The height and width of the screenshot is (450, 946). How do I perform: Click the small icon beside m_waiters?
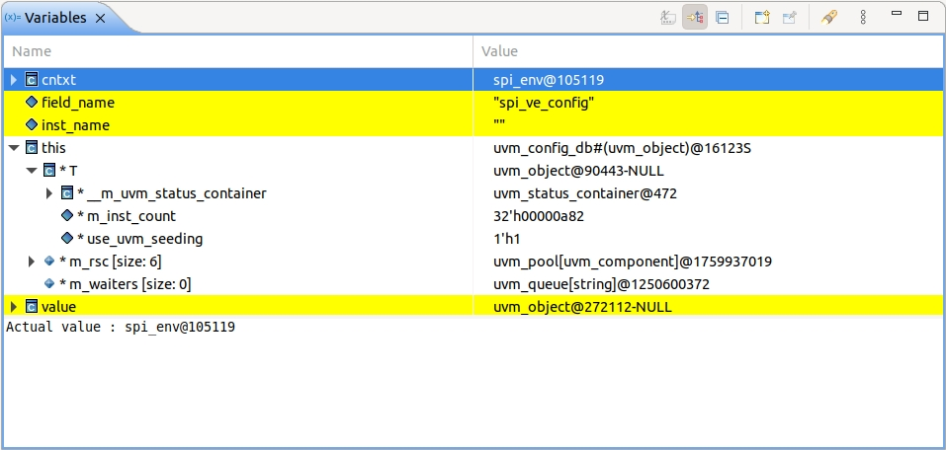(49, 284)
